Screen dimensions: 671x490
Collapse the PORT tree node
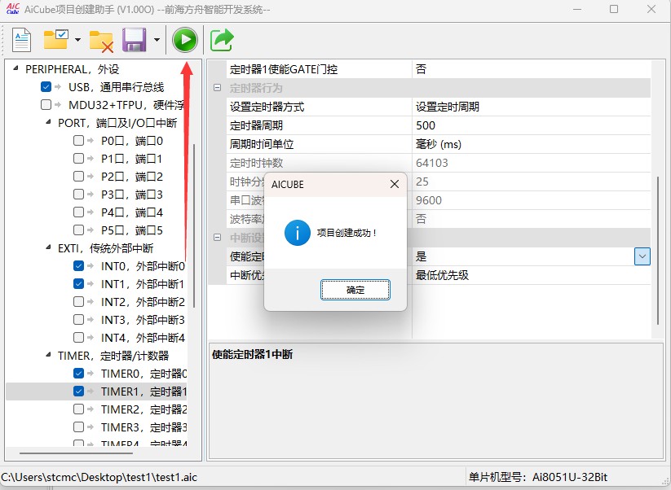pyautogui.click(x=48, y=122)
